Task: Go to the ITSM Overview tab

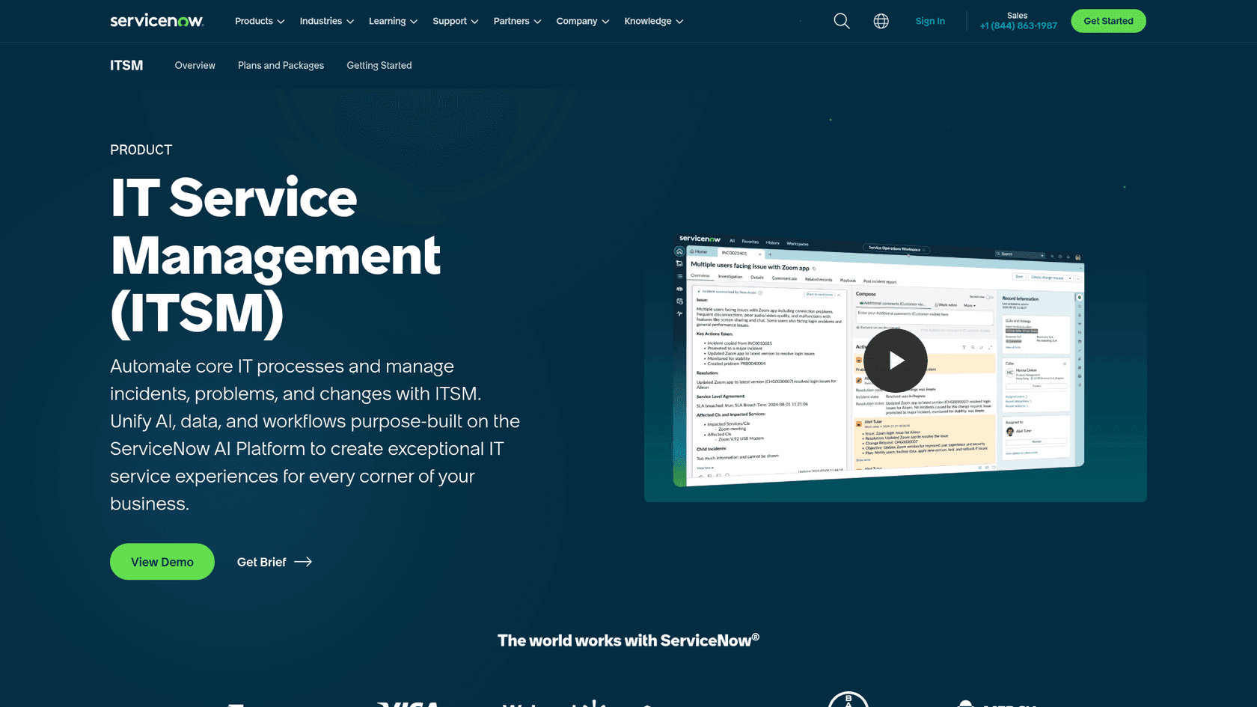Action: pos(195,66)
